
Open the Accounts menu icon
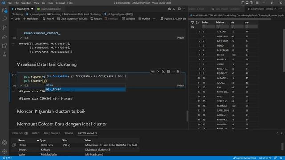coord(4,143)
